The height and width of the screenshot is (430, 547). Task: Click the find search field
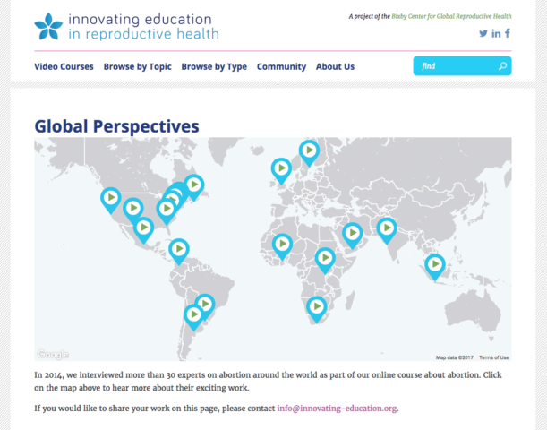[x=462, y=66]
